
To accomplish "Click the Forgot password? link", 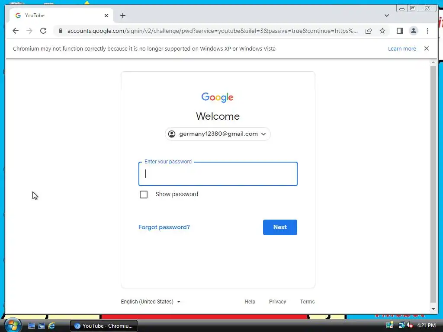I will pos(164,227).
